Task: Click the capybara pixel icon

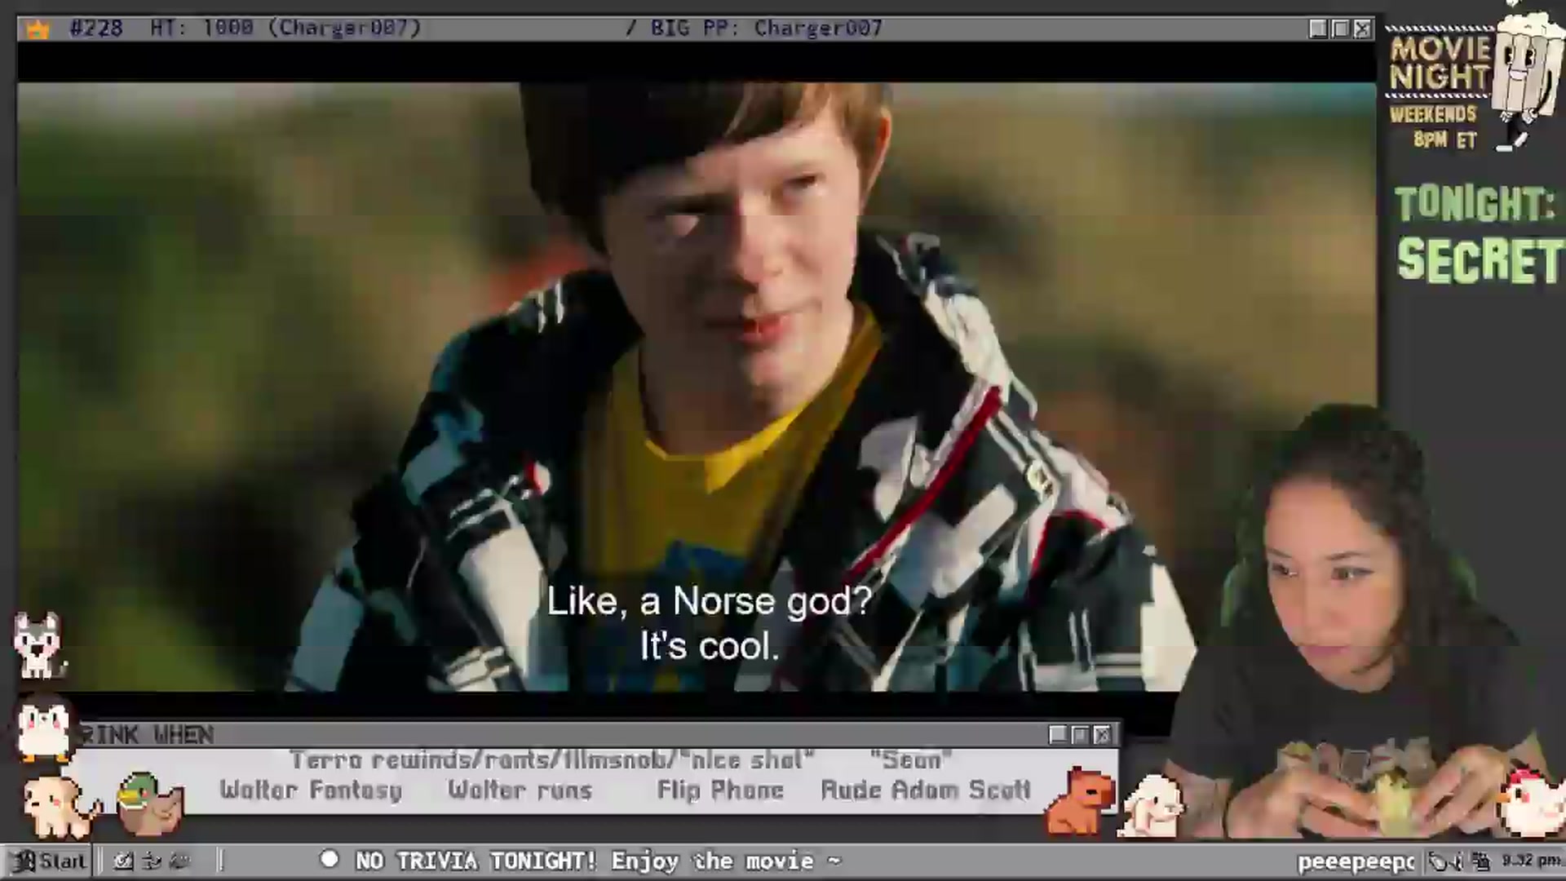Action: click(1081, 801)
